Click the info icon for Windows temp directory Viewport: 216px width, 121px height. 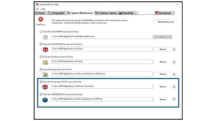pyautogui.click(x=174, y=62)
